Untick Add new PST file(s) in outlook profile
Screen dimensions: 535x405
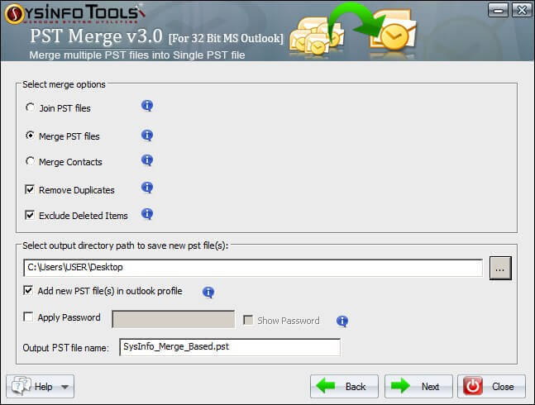point(29,291)
